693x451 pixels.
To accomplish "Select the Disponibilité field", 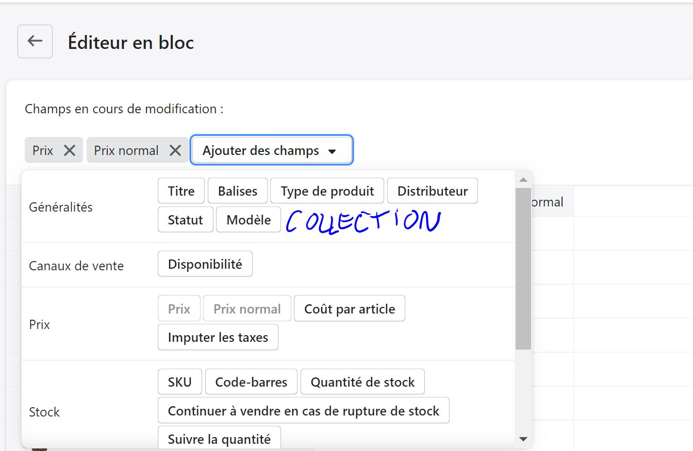I will click(x=205, y=264).
